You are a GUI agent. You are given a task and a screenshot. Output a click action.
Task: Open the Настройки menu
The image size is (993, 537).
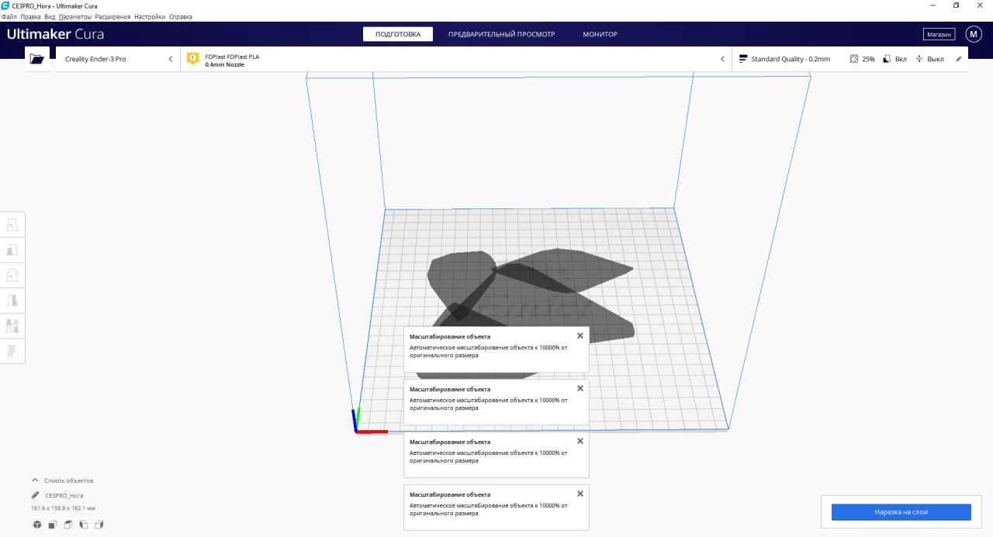pyautogui.click(x=150, y=16)
